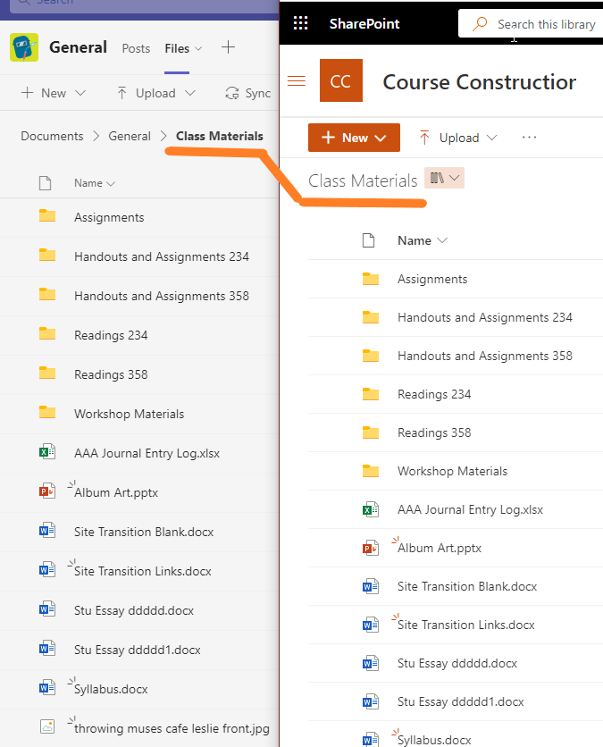Click the Readings 234 folder icon in Teams
Viewport: 603px width, 747px height.
pyautogui.click(x=47, y=333)
